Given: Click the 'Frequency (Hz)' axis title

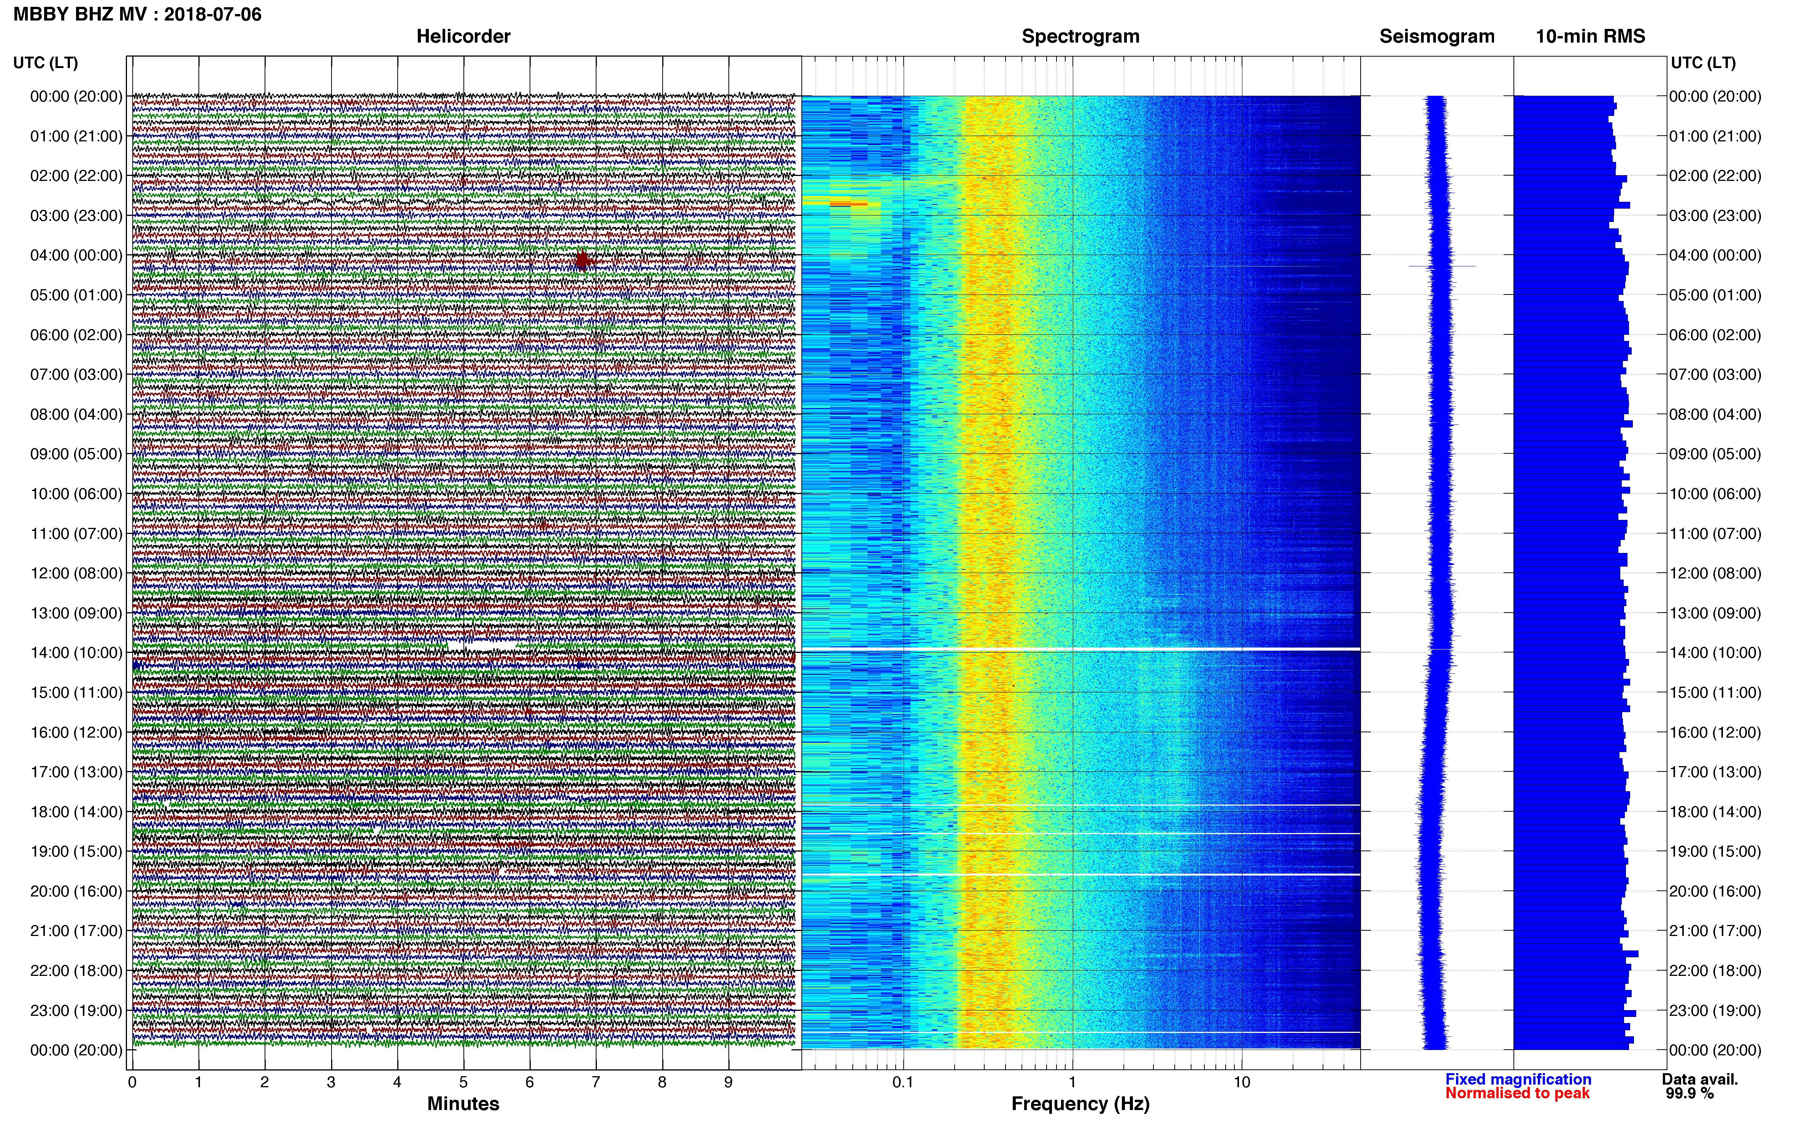Looking at the screenshot, I should [x=1080, y=1104].
